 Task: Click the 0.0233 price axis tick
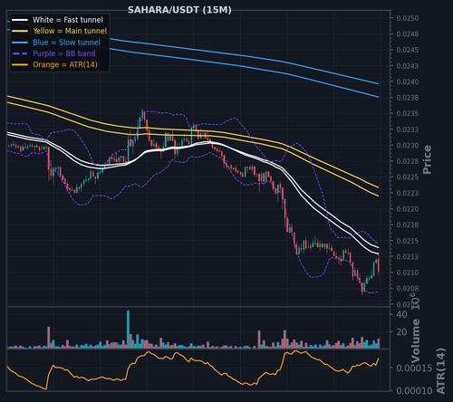point(408,129)
